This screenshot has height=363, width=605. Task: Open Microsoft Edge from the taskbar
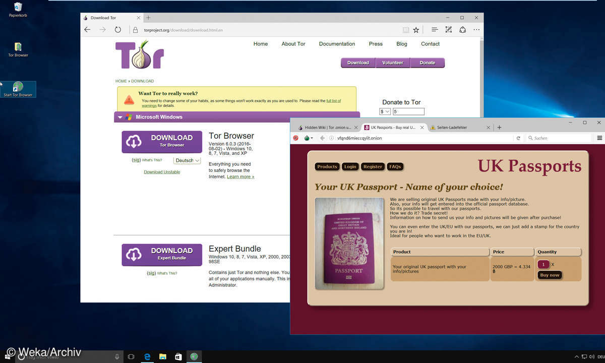point(147,356)
